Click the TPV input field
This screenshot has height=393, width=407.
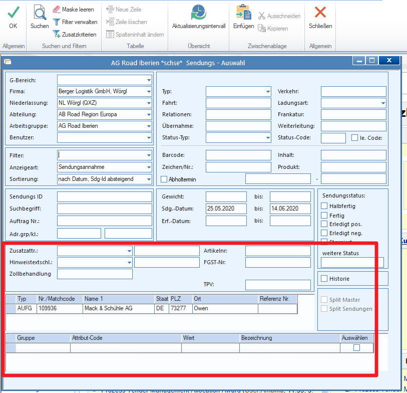tap(278, 285)
